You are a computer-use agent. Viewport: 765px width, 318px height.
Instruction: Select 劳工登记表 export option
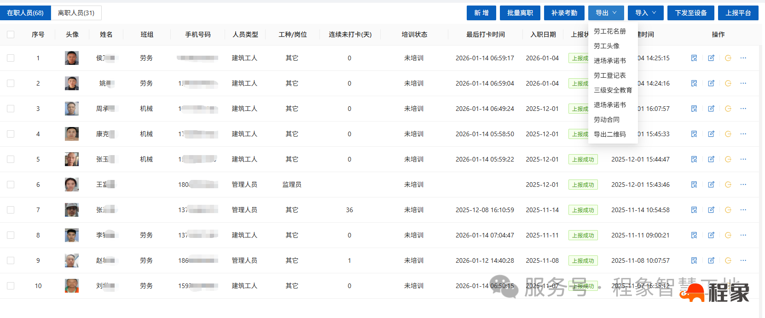(609, 75)
